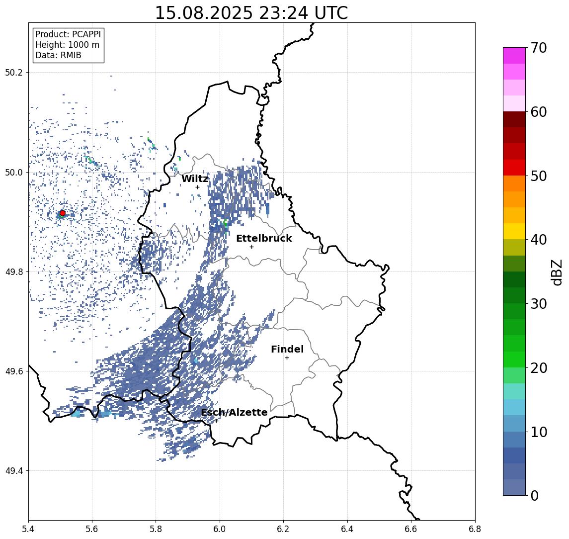The width and height of the screenshot is (569, 539).
Task: Click the 10 value on the colorbar
Action: coord(539,432)
